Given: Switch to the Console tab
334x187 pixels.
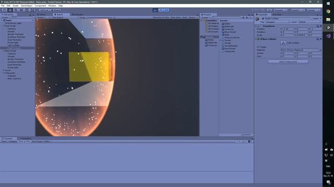Looking at the screenshot, I should point(8,139).
